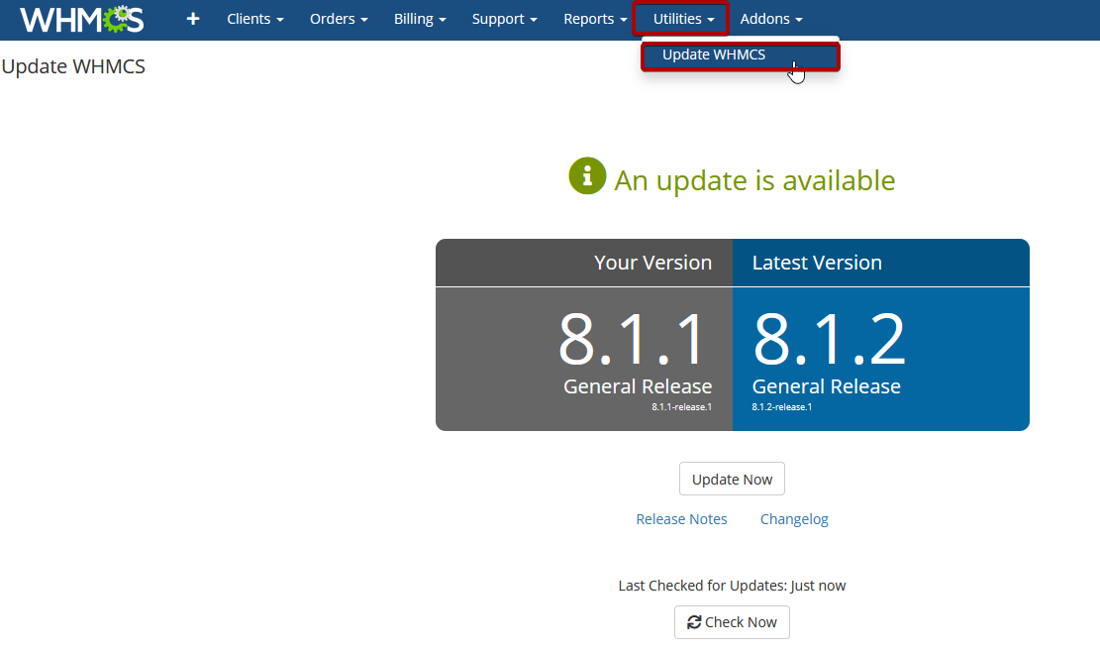Click the Check Now button
The width and height of the screenshot is (1100, 652).
(732, 622)
